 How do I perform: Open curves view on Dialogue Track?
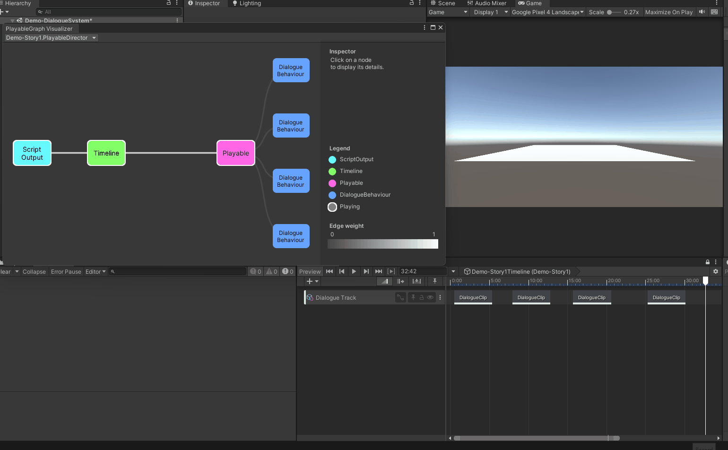(400, 297)
